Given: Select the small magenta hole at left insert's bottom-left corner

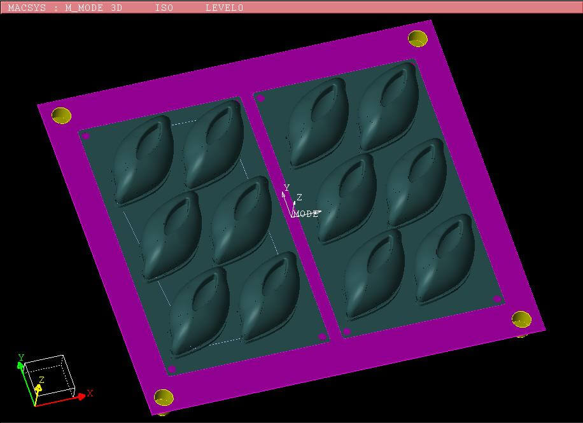Looking at the screenshot, I should pyautogui.click(x=172, y=369).
